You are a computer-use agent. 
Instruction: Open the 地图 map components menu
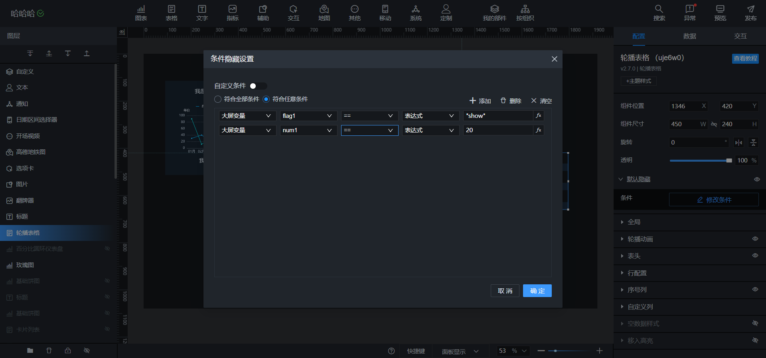pos(324,13)
